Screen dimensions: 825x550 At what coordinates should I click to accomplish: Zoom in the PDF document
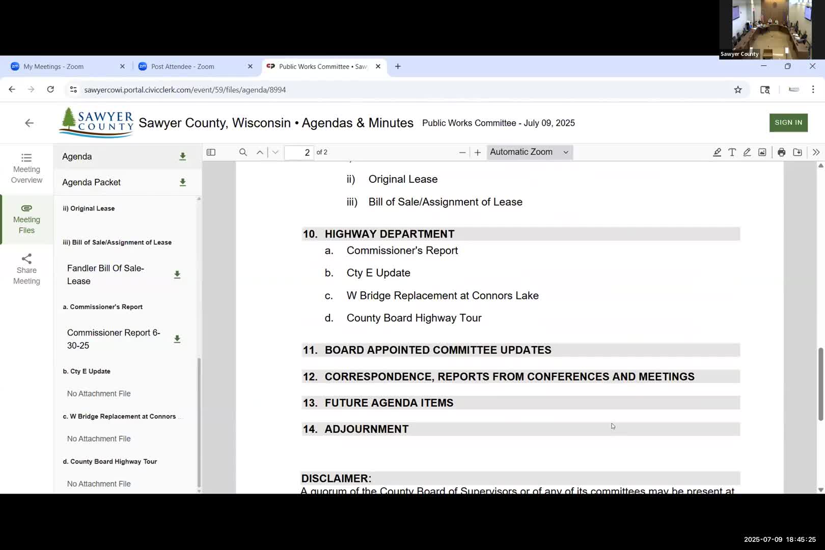[x=477, y=152]
